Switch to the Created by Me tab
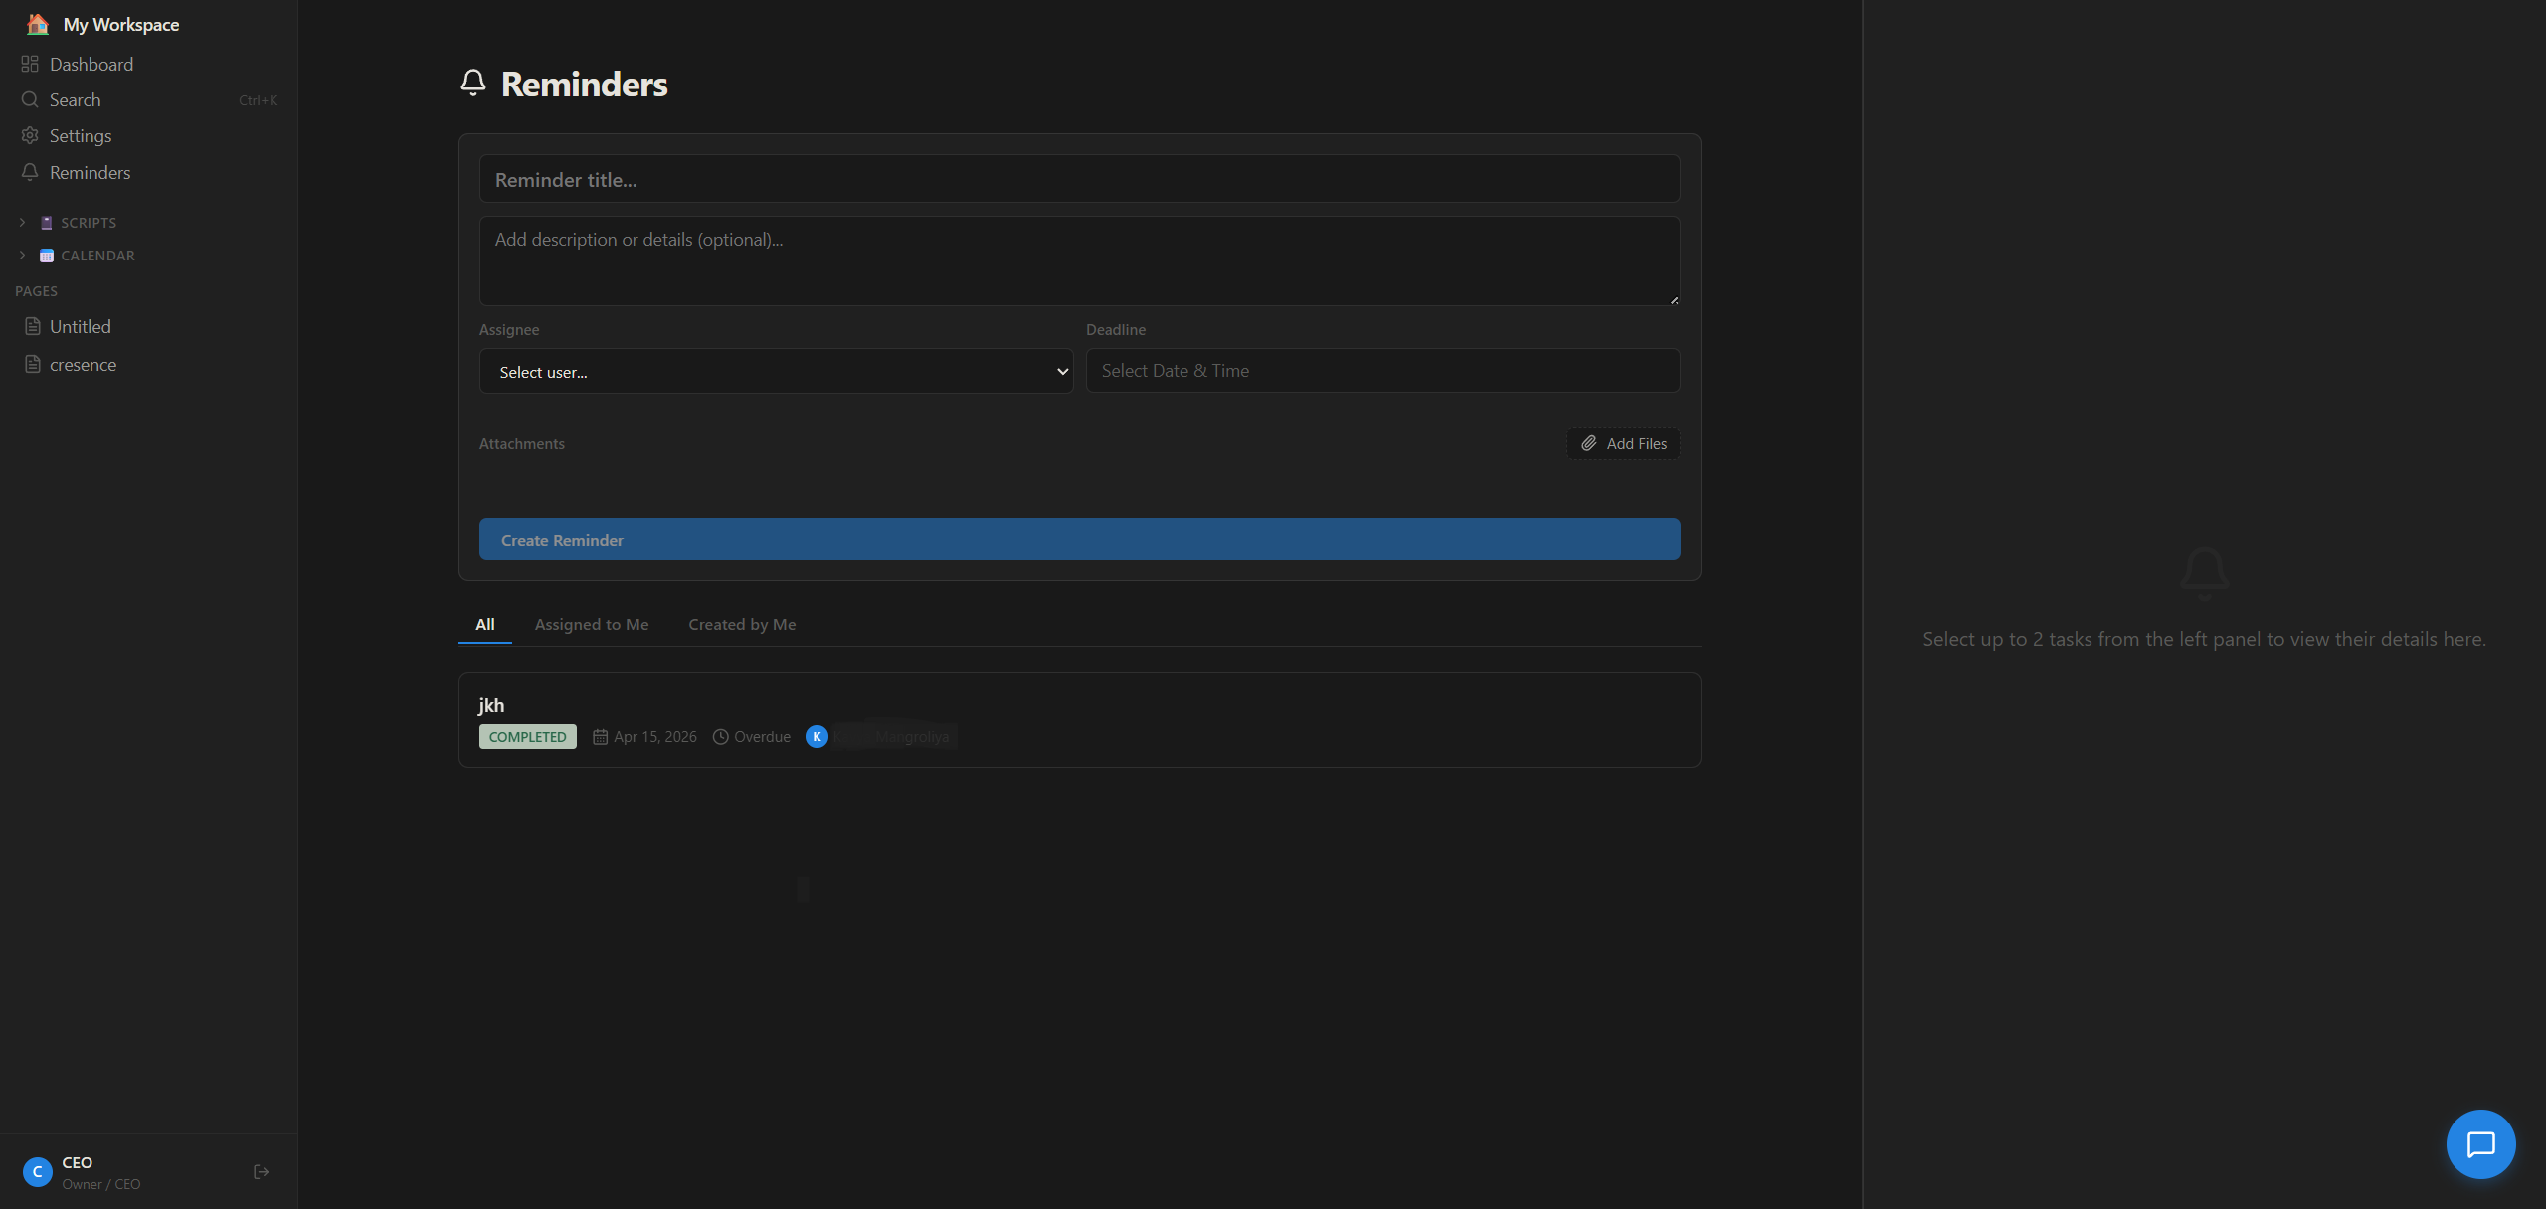2546x1209 pixels. tap(742, 624)
